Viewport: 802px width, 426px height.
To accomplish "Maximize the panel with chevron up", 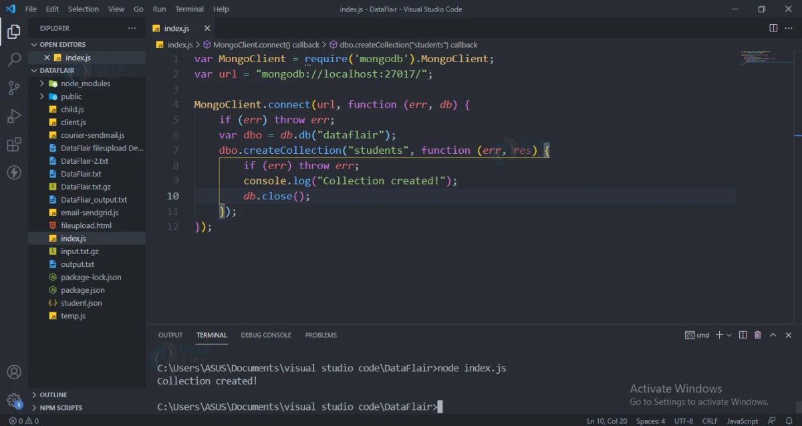I will (x=773, y=335).
